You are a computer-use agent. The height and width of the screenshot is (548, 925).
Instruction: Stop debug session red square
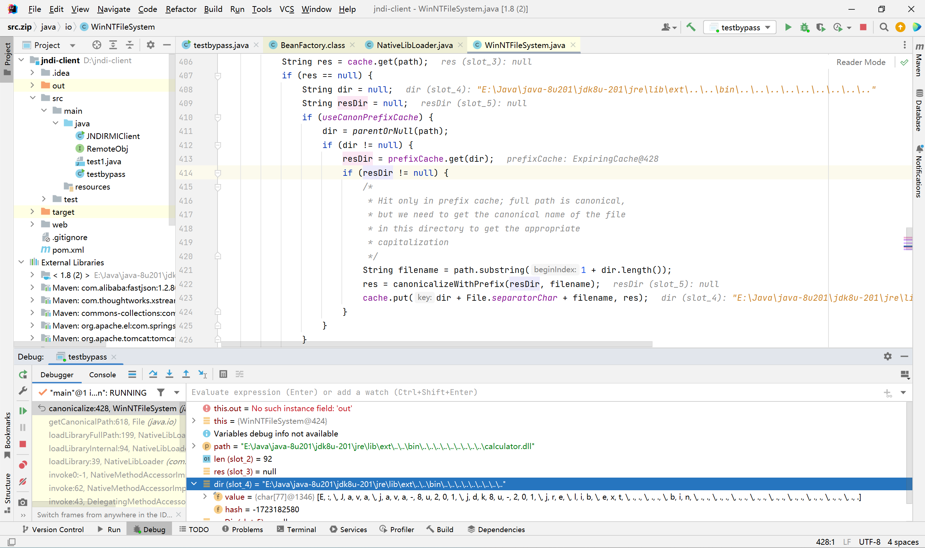[23, 444]
